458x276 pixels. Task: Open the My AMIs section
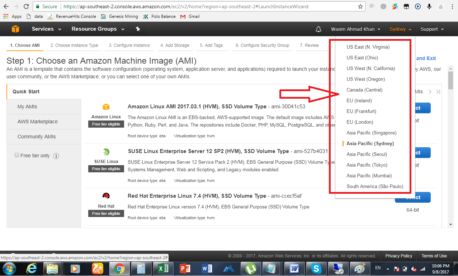(44, 107)
